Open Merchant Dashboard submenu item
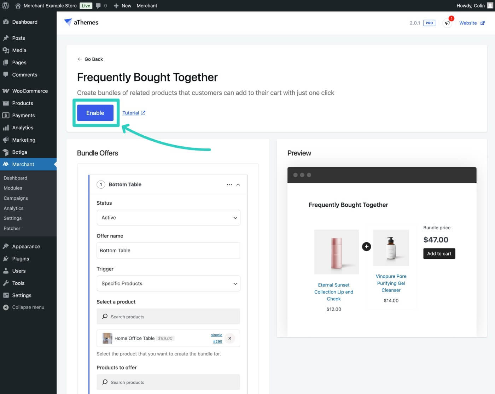The image size is (495, 394). coord(15,178)
